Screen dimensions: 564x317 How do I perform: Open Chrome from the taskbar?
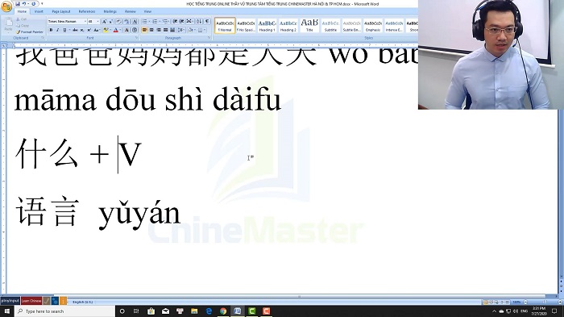click(x=223, y=311)
